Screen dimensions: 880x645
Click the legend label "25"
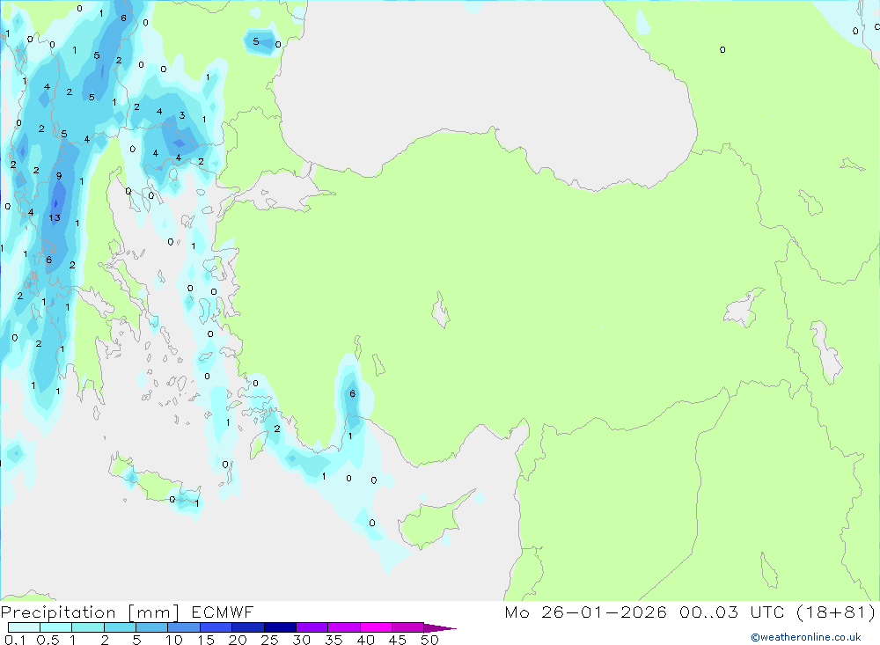pyautogui.click(x=270, y=640)
